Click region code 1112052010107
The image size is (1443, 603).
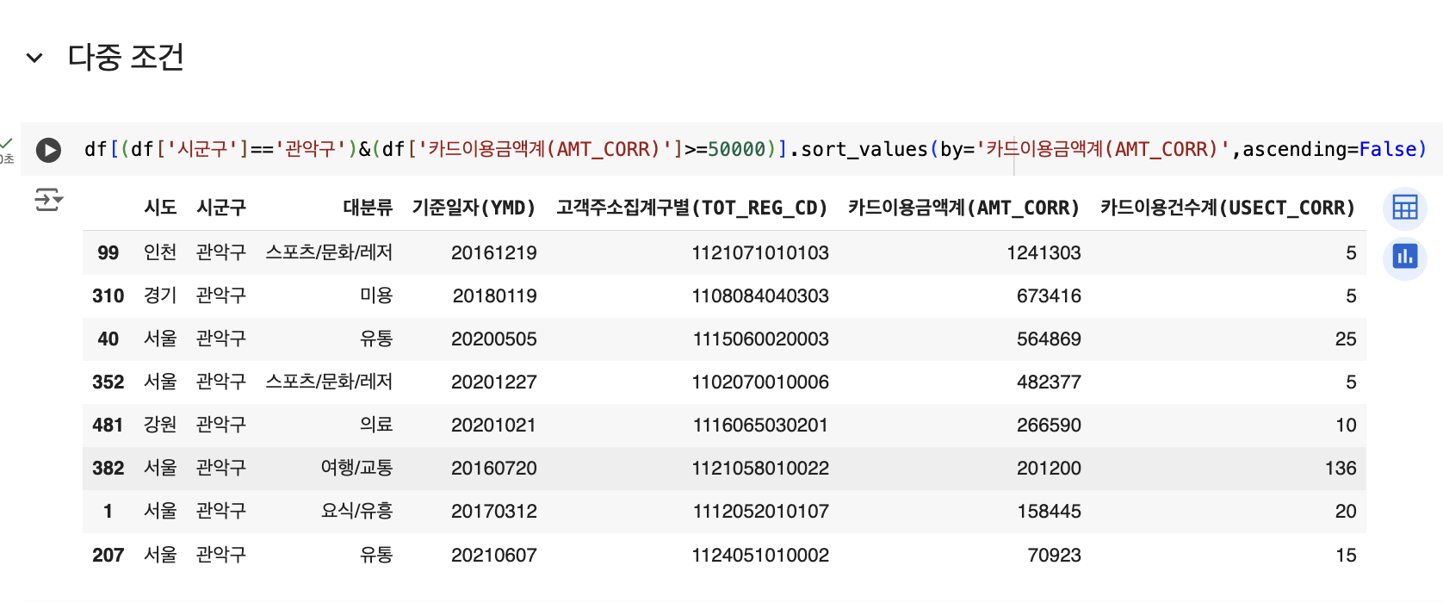(x=760, y=511)
